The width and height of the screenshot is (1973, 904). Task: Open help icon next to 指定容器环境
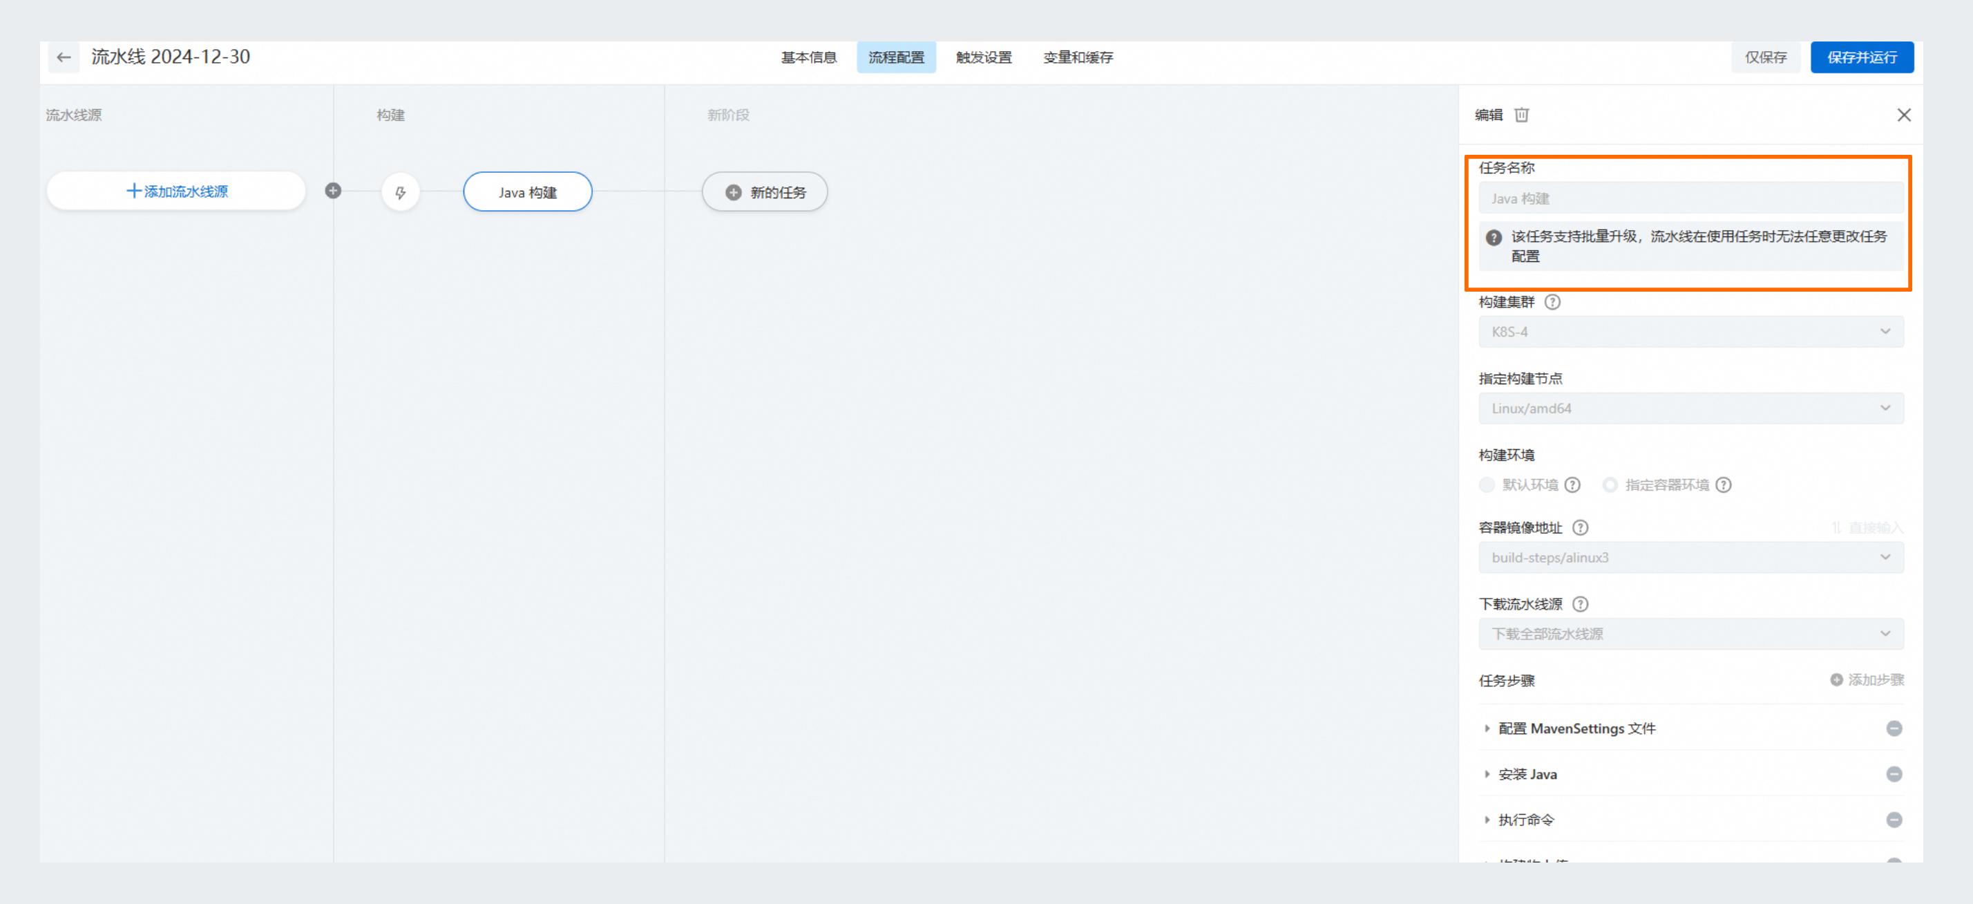click(x=1722, y=485)
